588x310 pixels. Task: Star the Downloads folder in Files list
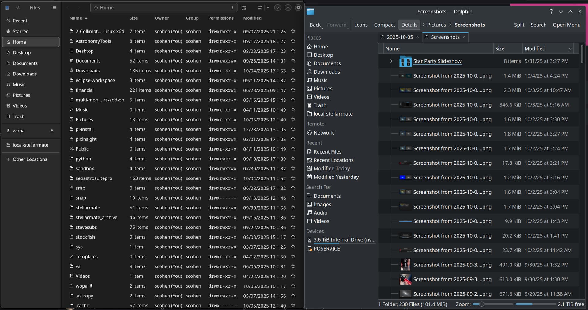click(293, 71)
